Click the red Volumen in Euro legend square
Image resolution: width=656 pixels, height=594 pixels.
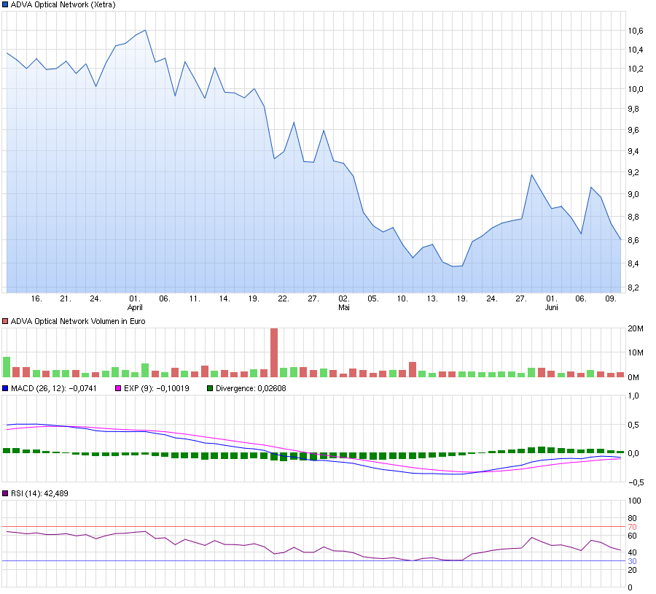[x=5, y=321]
